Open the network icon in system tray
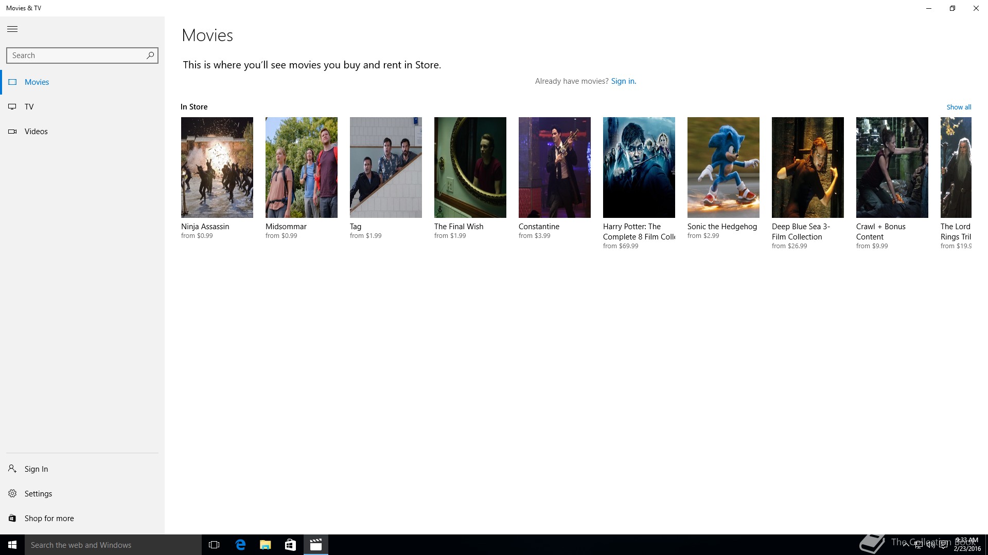Viewport: 988px width, 555px height. pyautogui.click(x=918, y=545)
